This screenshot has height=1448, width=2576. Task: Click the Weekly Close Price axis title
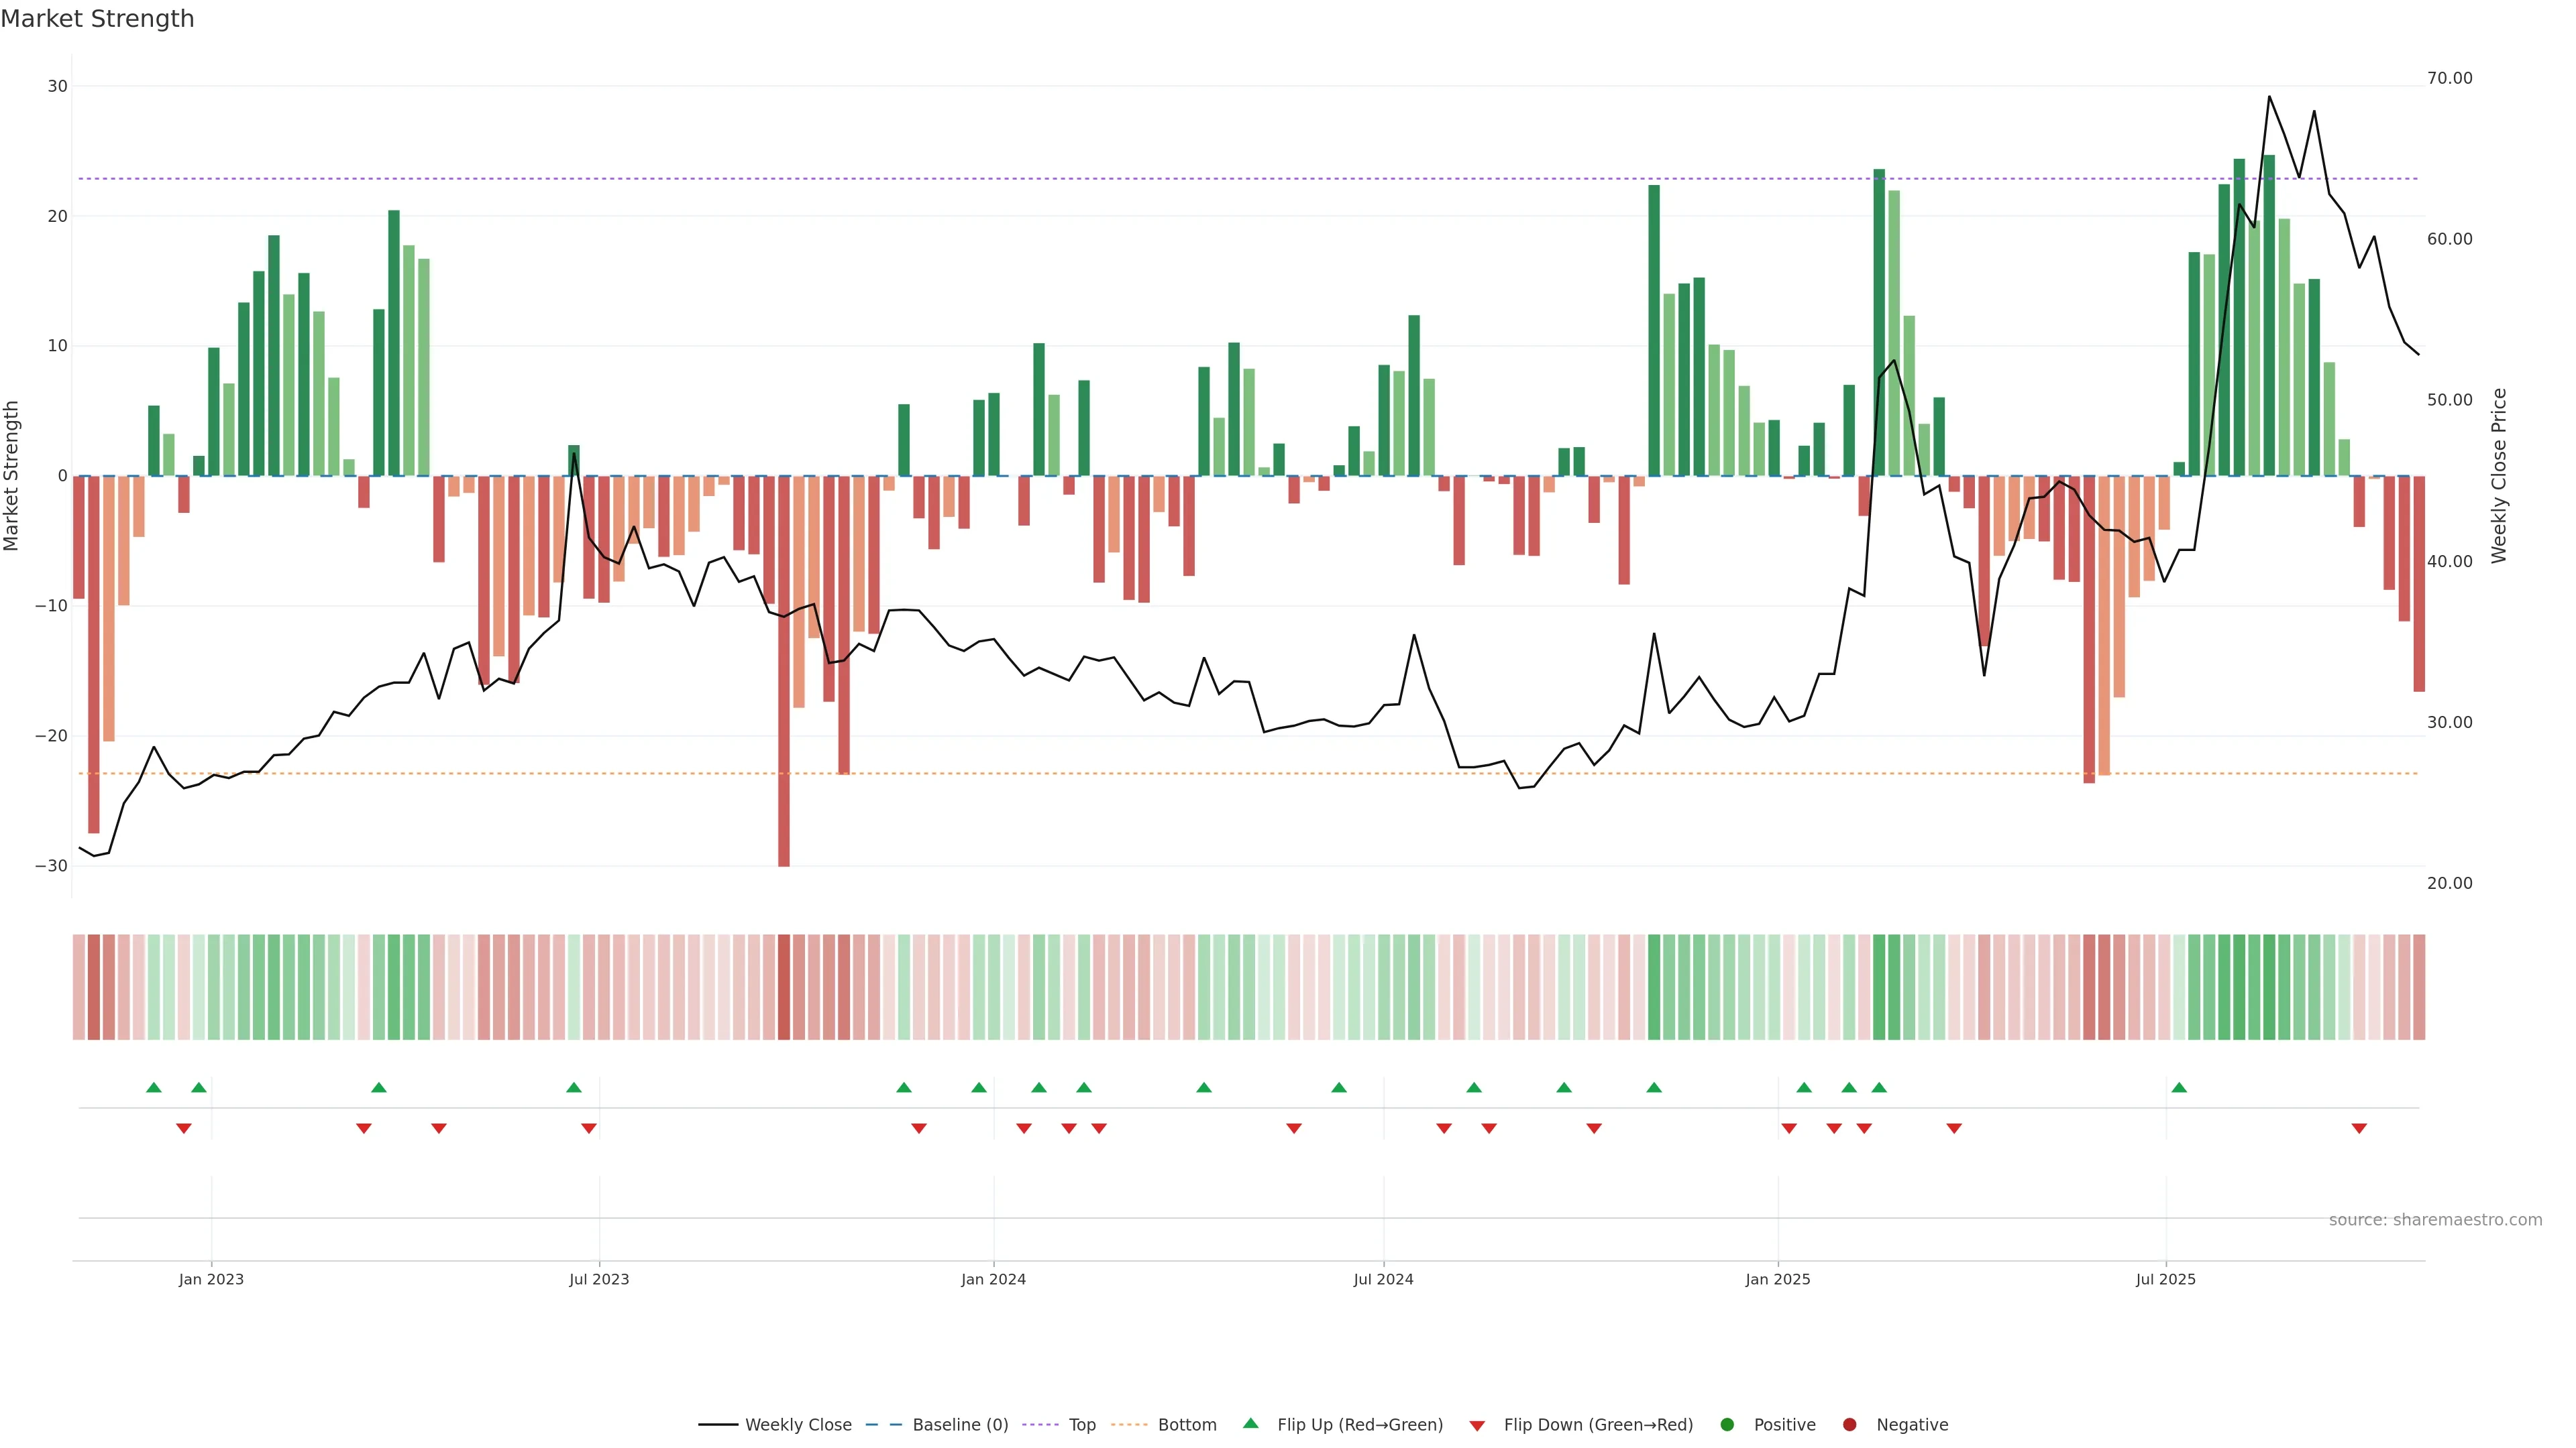click(2499, 476)
